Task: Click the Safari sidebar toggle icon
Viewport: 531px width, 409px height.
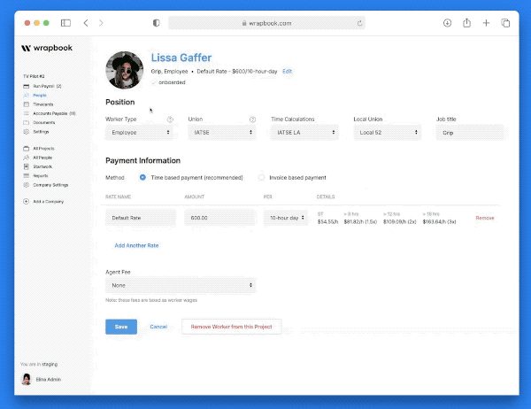Action: pyautogui.click(x=65, y=23)
